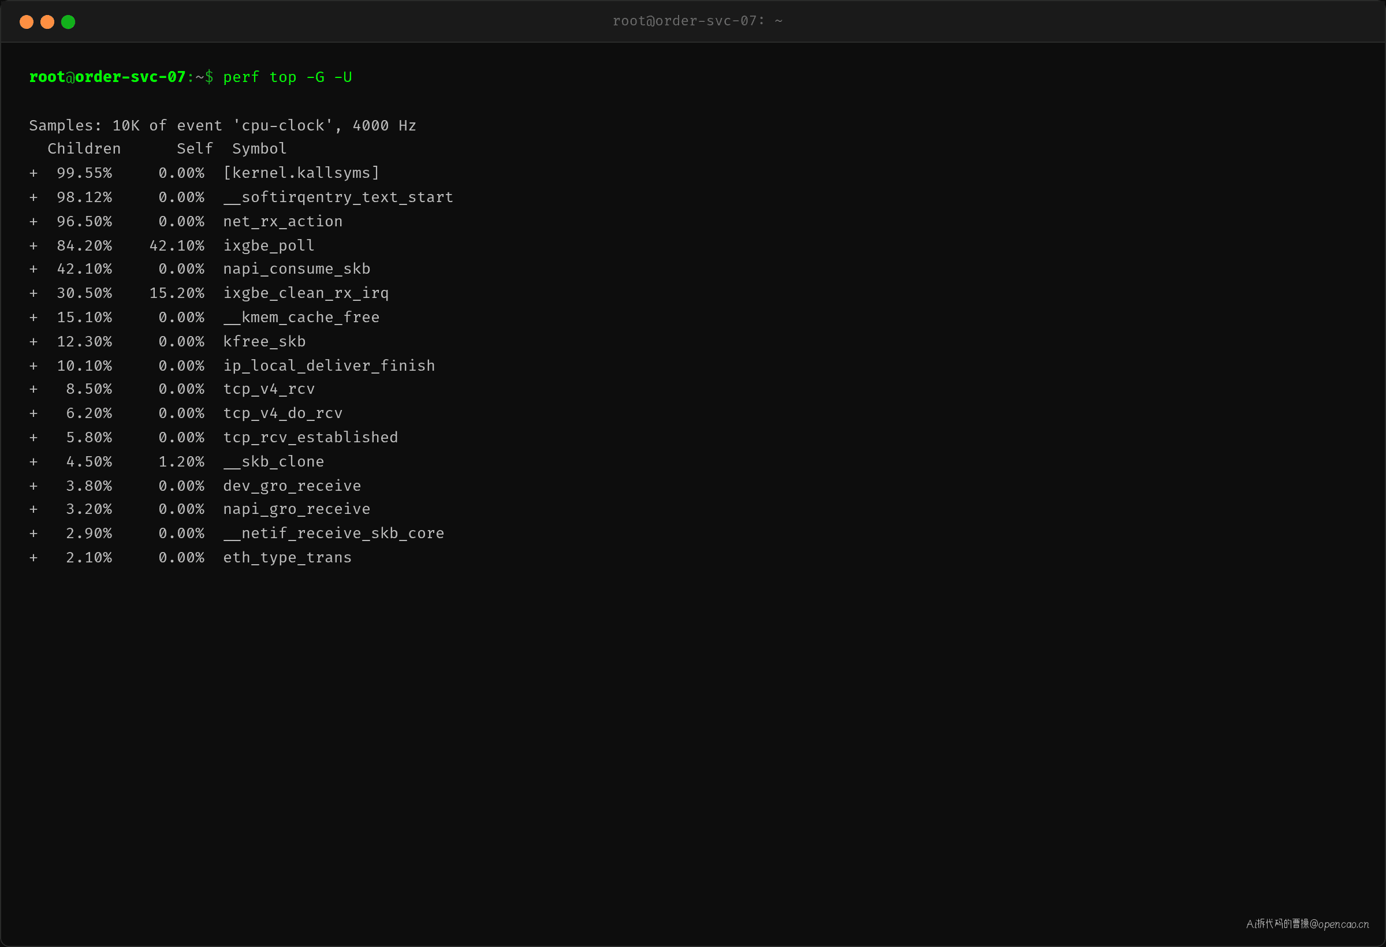Expand the ixgbe_clean_rx_irq entry
The width and height of the screenshot is (1386, 947).
click(x=33, y=293)
